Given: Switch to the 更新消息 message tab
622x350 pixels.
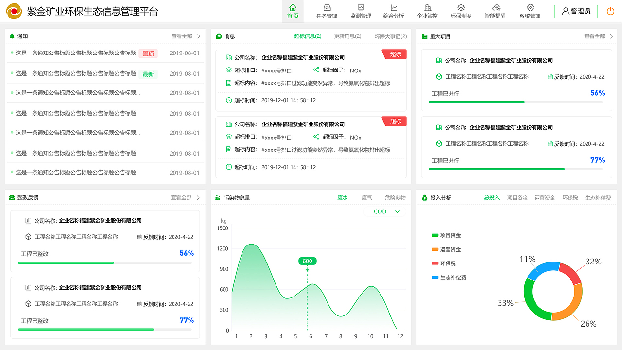Looking at the screenshot, I should tap(347, 35).
